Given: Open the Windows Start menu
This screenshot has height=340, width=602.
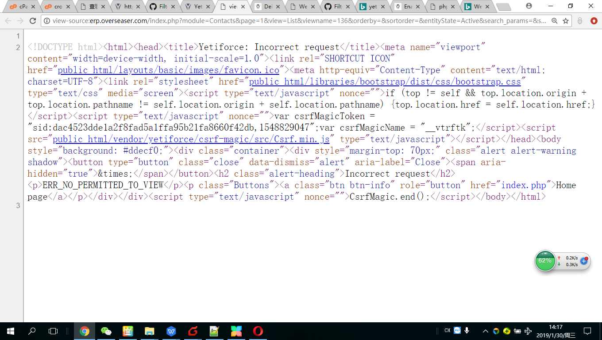Looking at the screenshot, I should pyautogui.click(x=11, y=331).
